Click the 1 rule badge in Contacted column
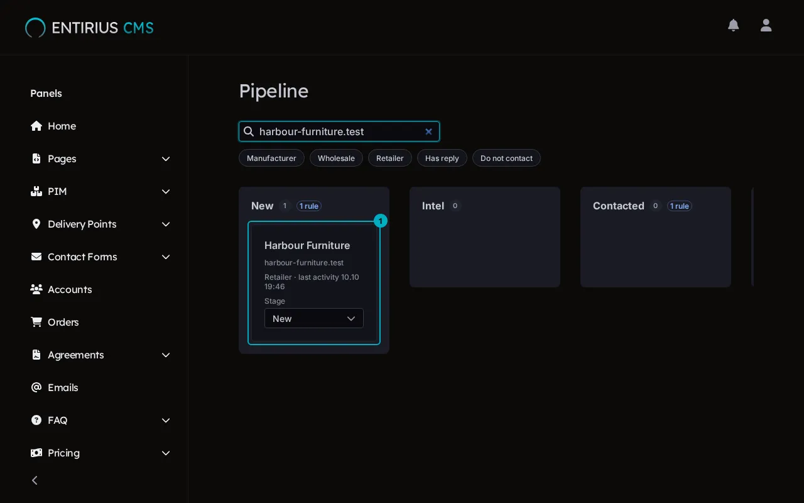The image size is (804, 503). coord(680,206)
